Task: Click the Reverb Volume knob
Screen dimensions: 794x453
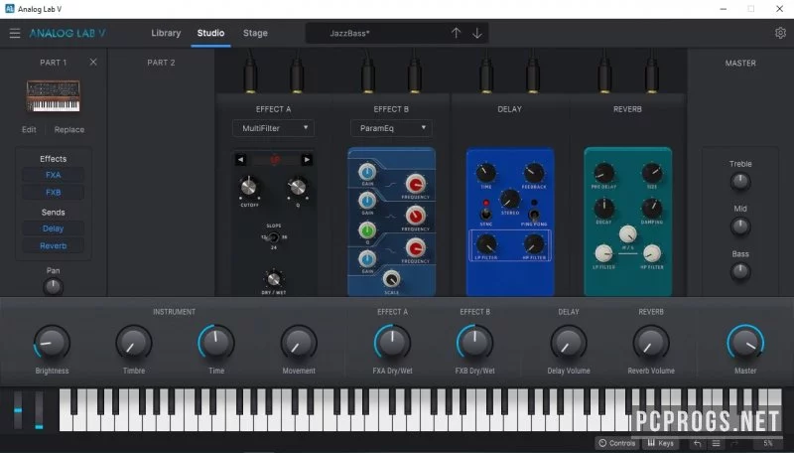Action: [651, 343]
